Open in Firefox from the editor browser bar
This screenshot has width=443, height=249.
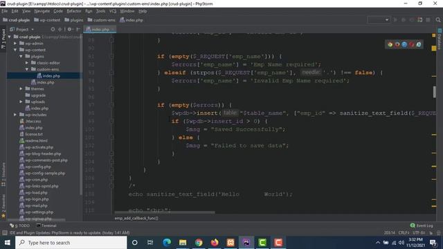[x=397, y=44]
